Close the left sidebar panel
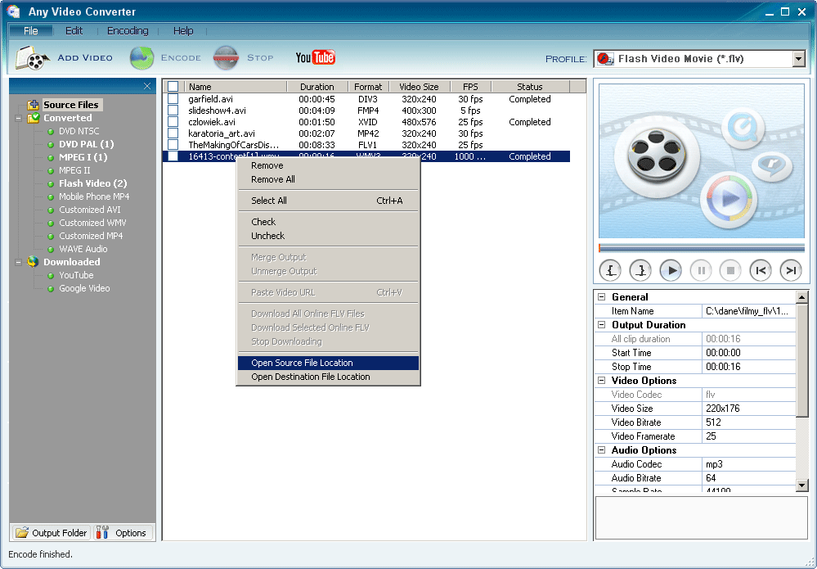 click(x=147, y=86)
